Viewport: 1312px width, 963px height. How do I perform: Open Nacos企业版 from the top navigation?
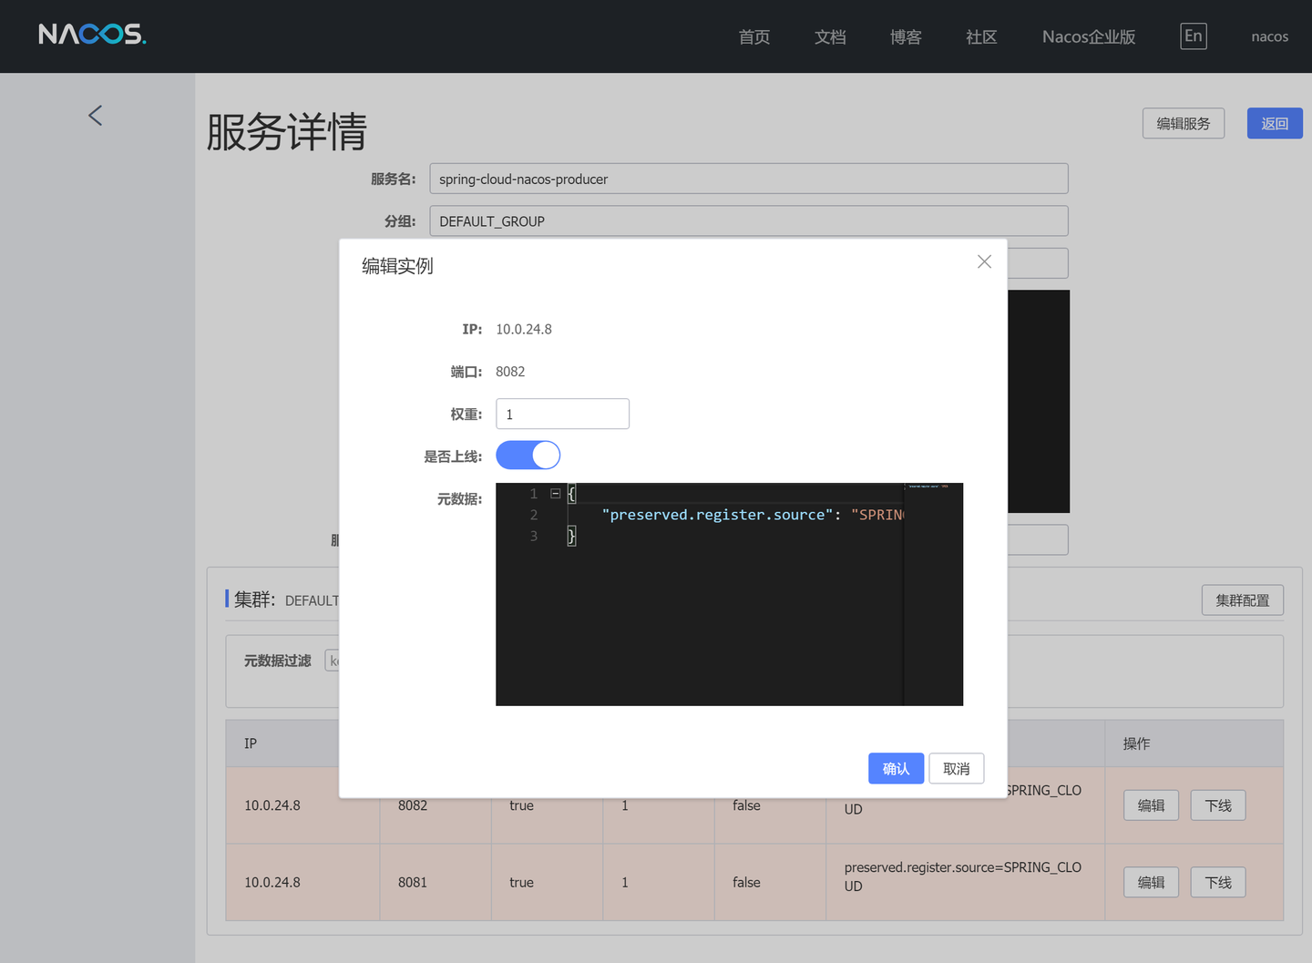1088,37
